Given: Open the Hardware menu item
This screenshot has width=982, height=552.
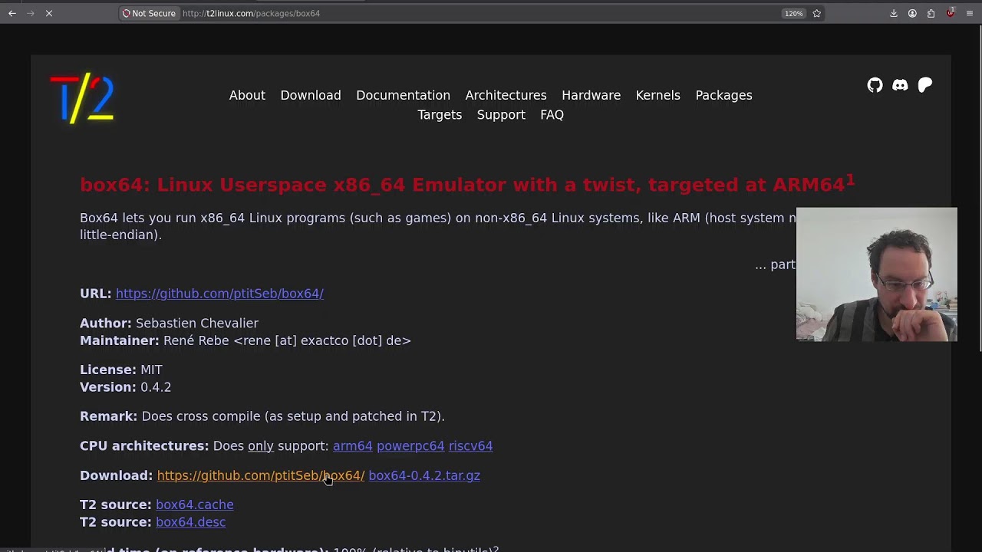Looking at the screenshot, I should pyautogui.click(x=591, y=95).
